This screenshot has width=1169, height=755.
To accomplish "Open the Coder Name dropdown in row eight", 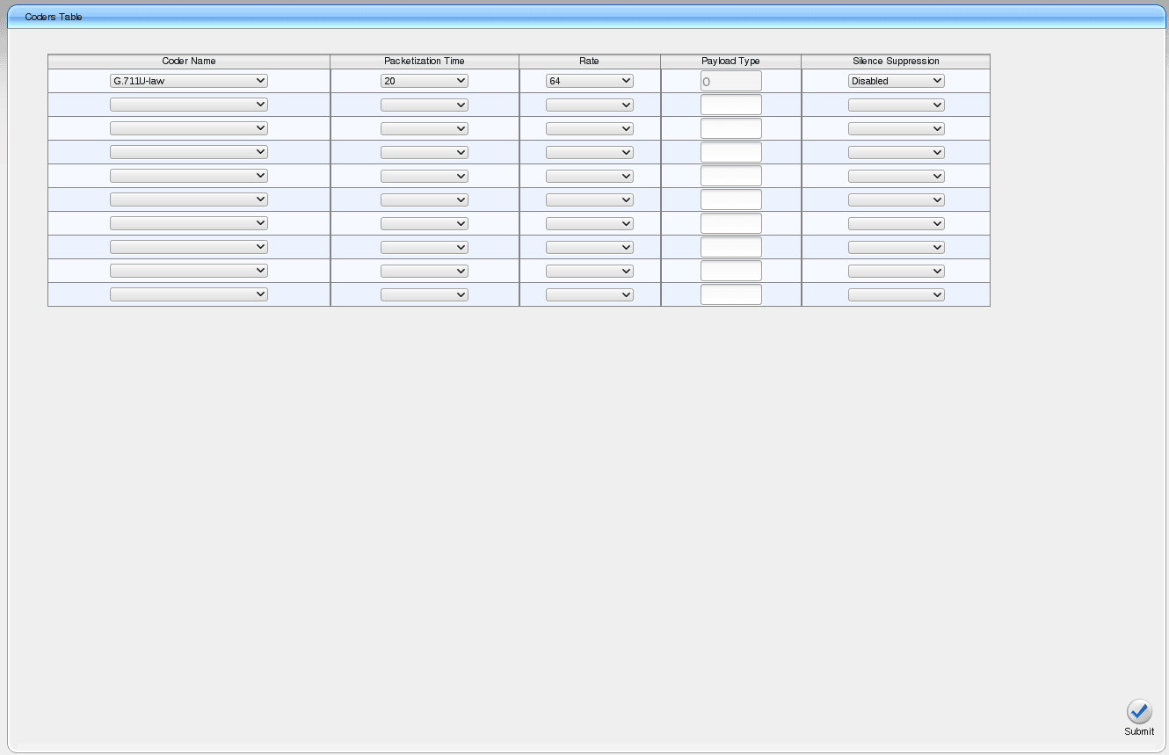I will click(189, 247).
